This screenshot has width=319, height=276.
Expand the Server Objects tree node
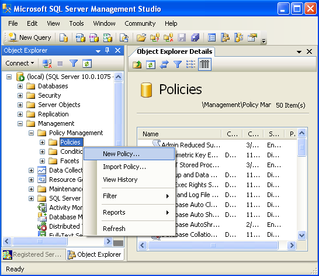20,105
